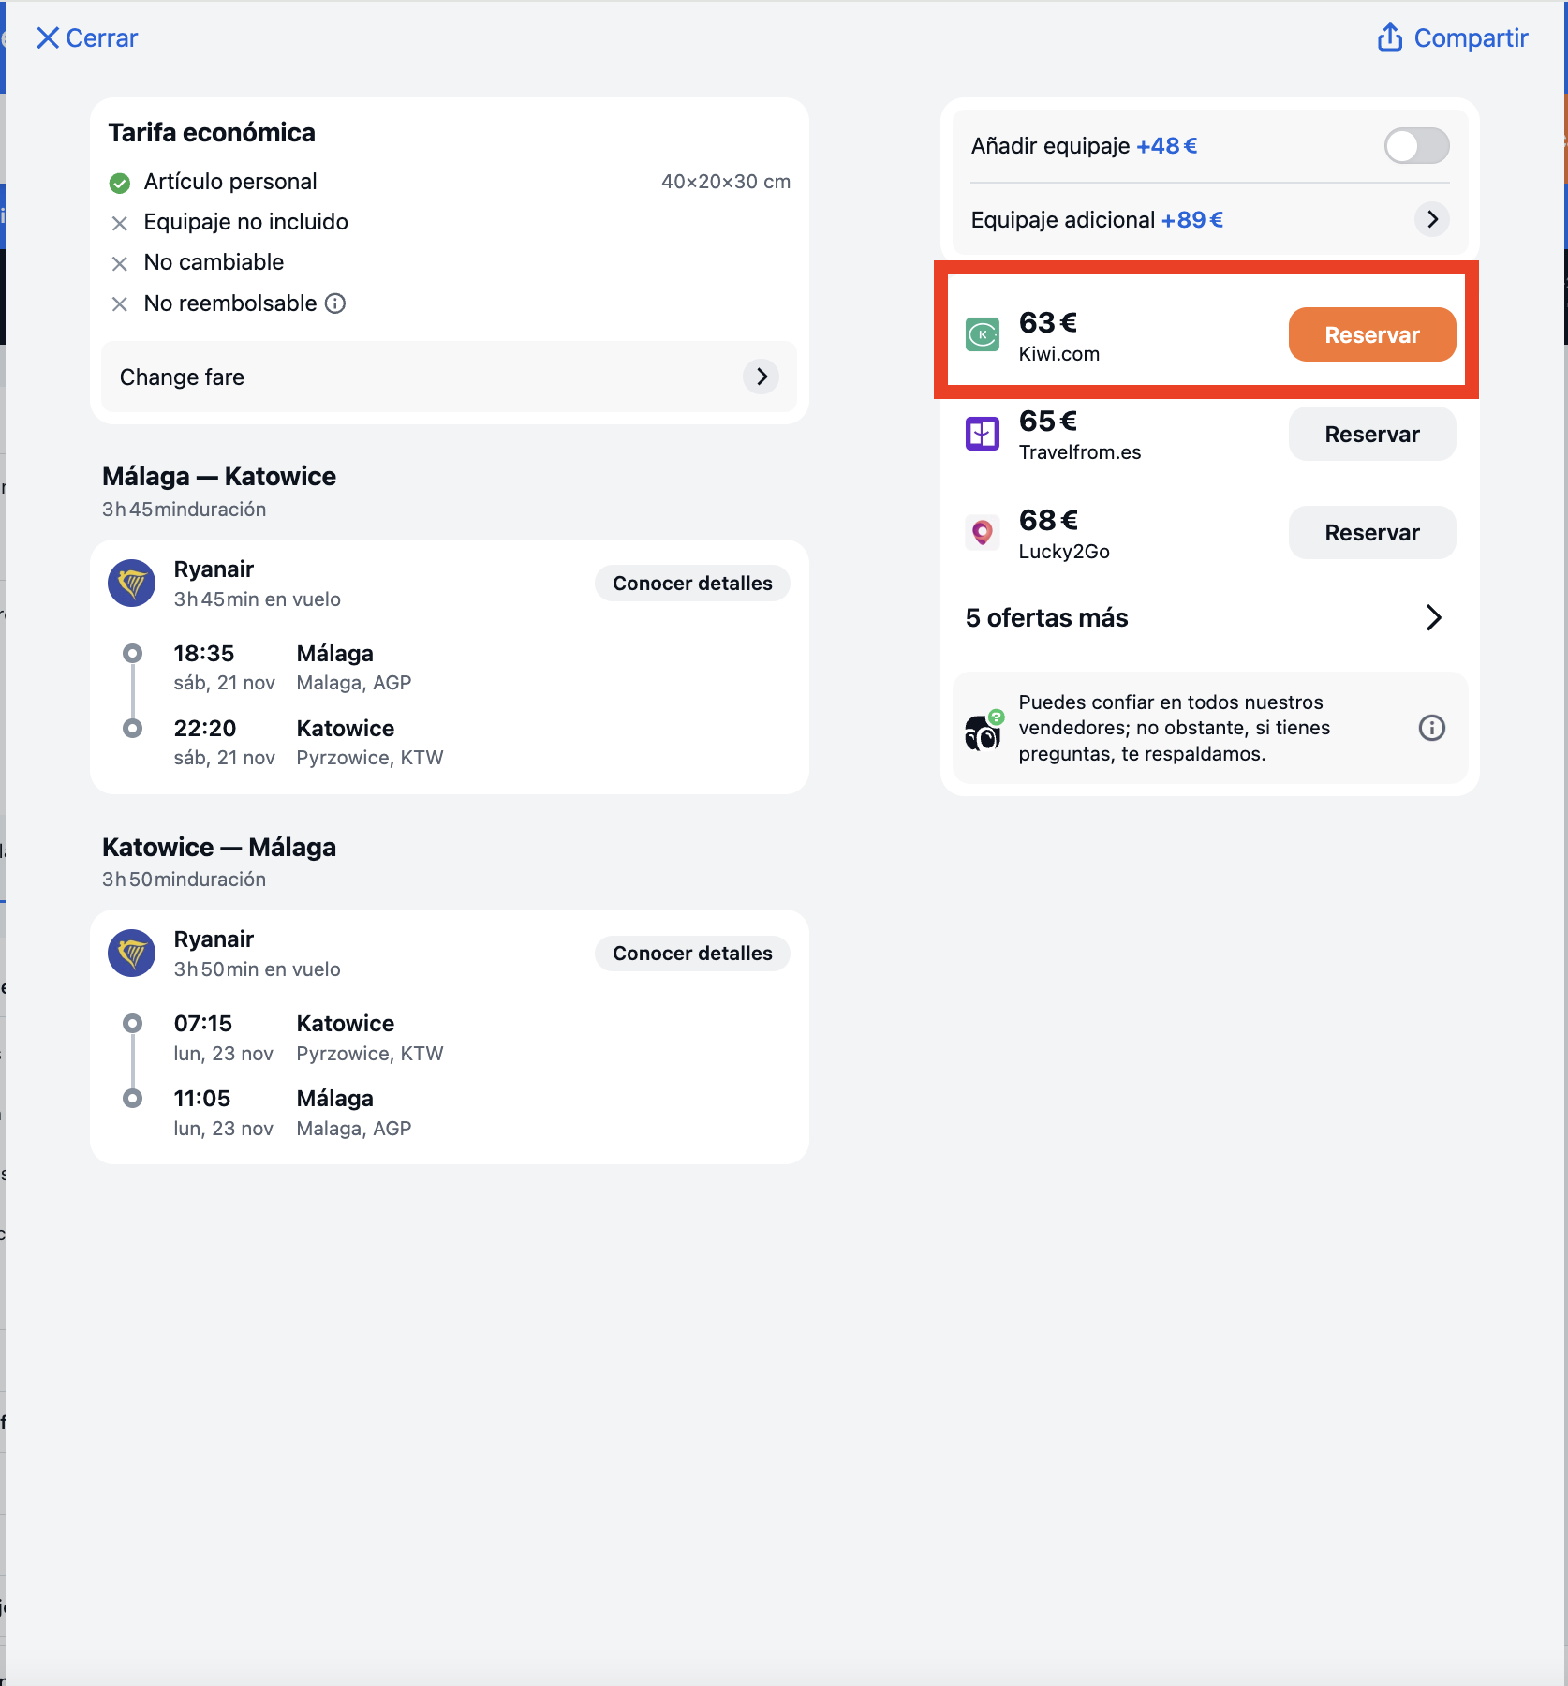Click the 65 € price text
1568x1686 pixels.
coord(1048,421)
